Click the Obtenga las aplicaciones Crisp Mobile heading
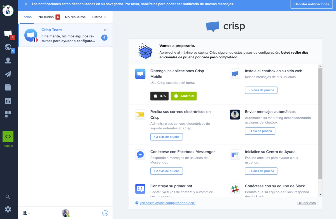 coord(177,74)
